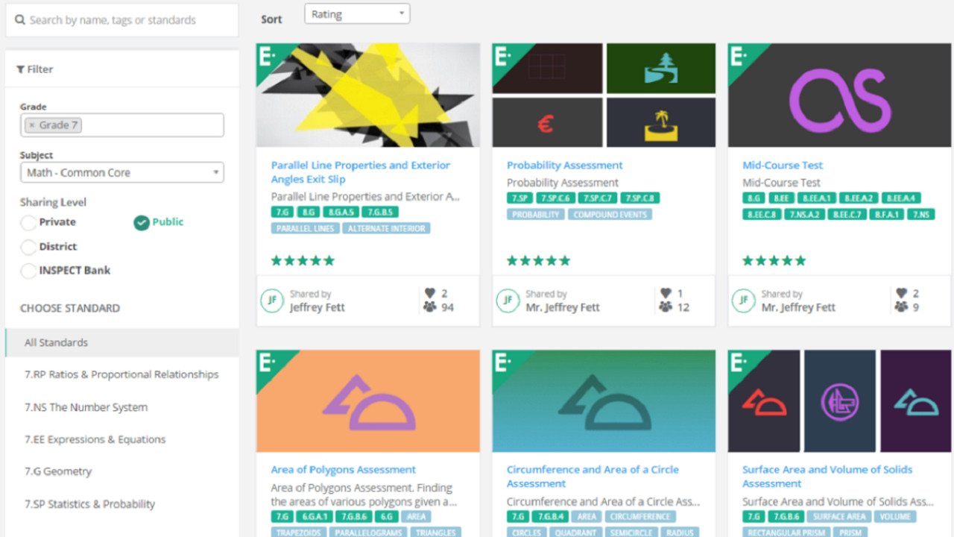Click the search magnifier icon

click(20, 20)
